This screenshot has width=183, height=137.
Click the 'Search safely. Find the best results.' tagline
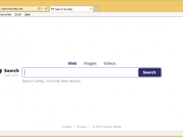point(52,81)
